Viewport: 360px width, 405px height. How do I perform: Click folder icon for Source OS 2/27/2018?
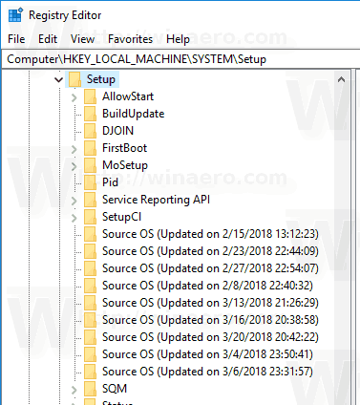coord(90,268)
